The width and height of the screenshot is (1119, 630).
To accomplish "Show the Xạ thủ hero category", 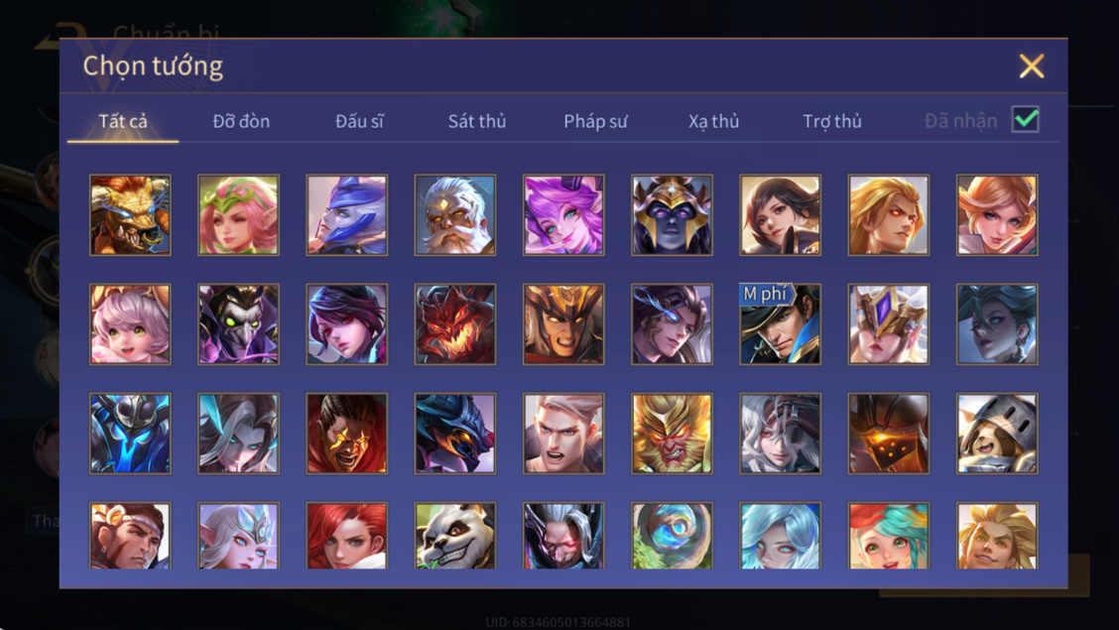I will pos(713,121).
